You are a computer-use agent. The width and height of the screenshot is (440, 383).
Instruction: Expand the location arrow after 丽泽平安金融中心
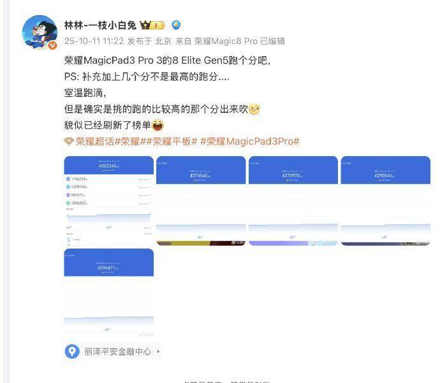point(159,351)
